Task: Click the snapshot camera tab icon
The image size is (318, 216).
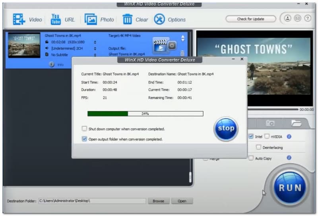Action: coord(270,123)
